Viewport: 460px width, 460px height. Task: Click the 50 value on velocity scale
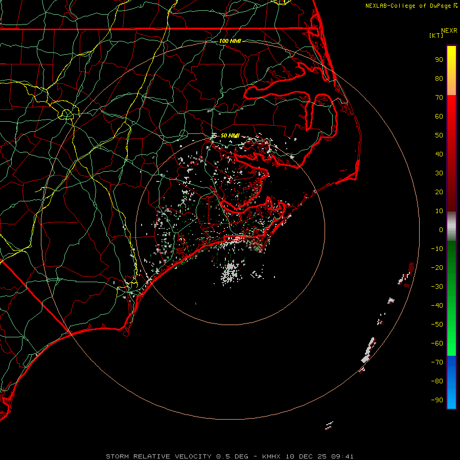(x=439, y=135)
